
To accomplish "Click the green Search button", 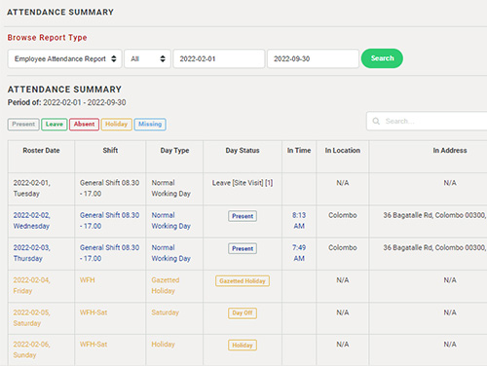I will (382, 58).
